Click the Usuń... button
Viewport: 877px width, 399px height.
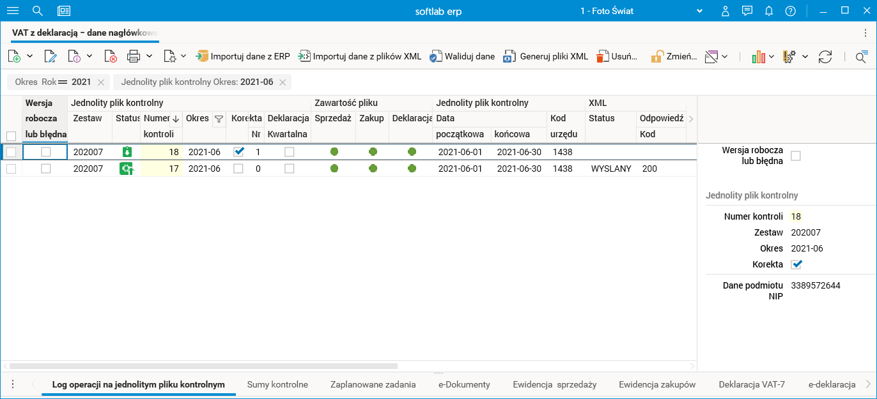pos(617,57)
